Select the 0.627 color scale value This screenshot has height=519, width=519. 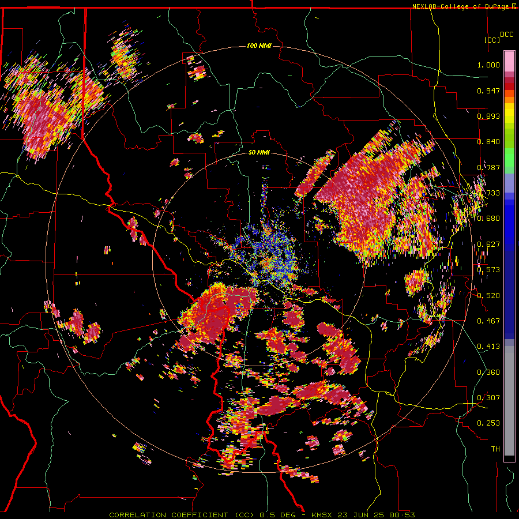click(x=488, y=245)
